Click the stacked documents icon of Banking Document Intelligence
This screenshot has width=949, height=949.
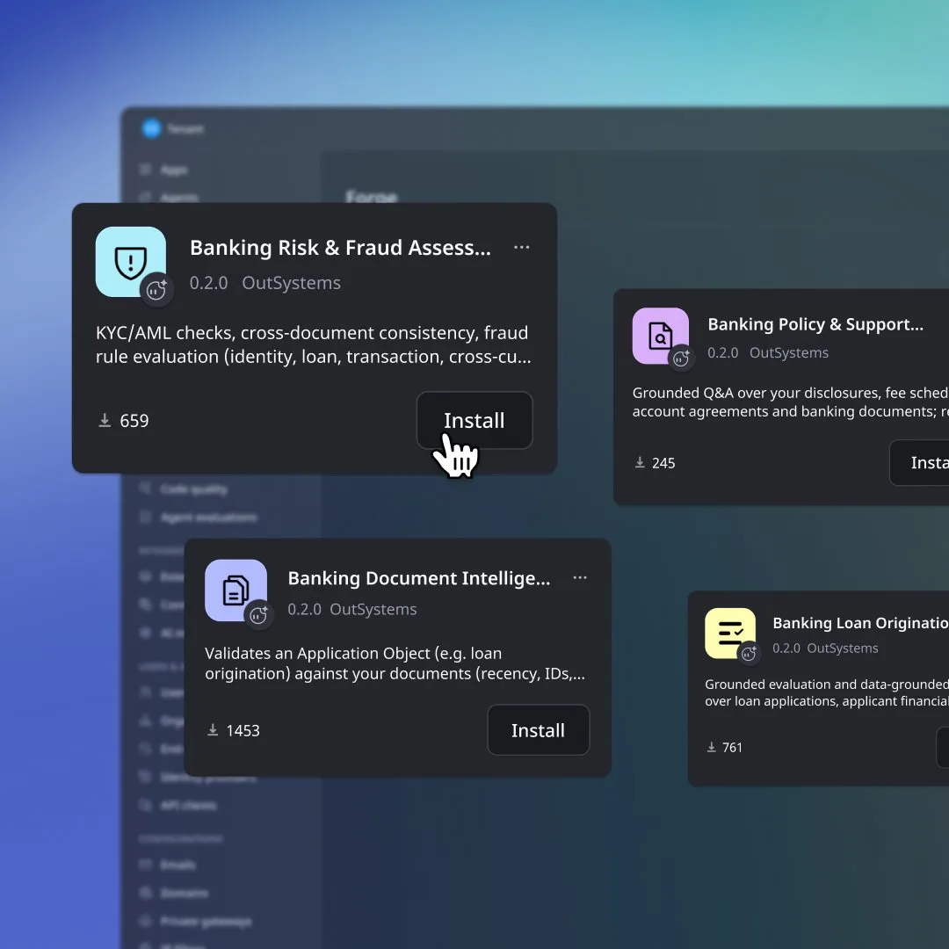click(x=236, y=590)
